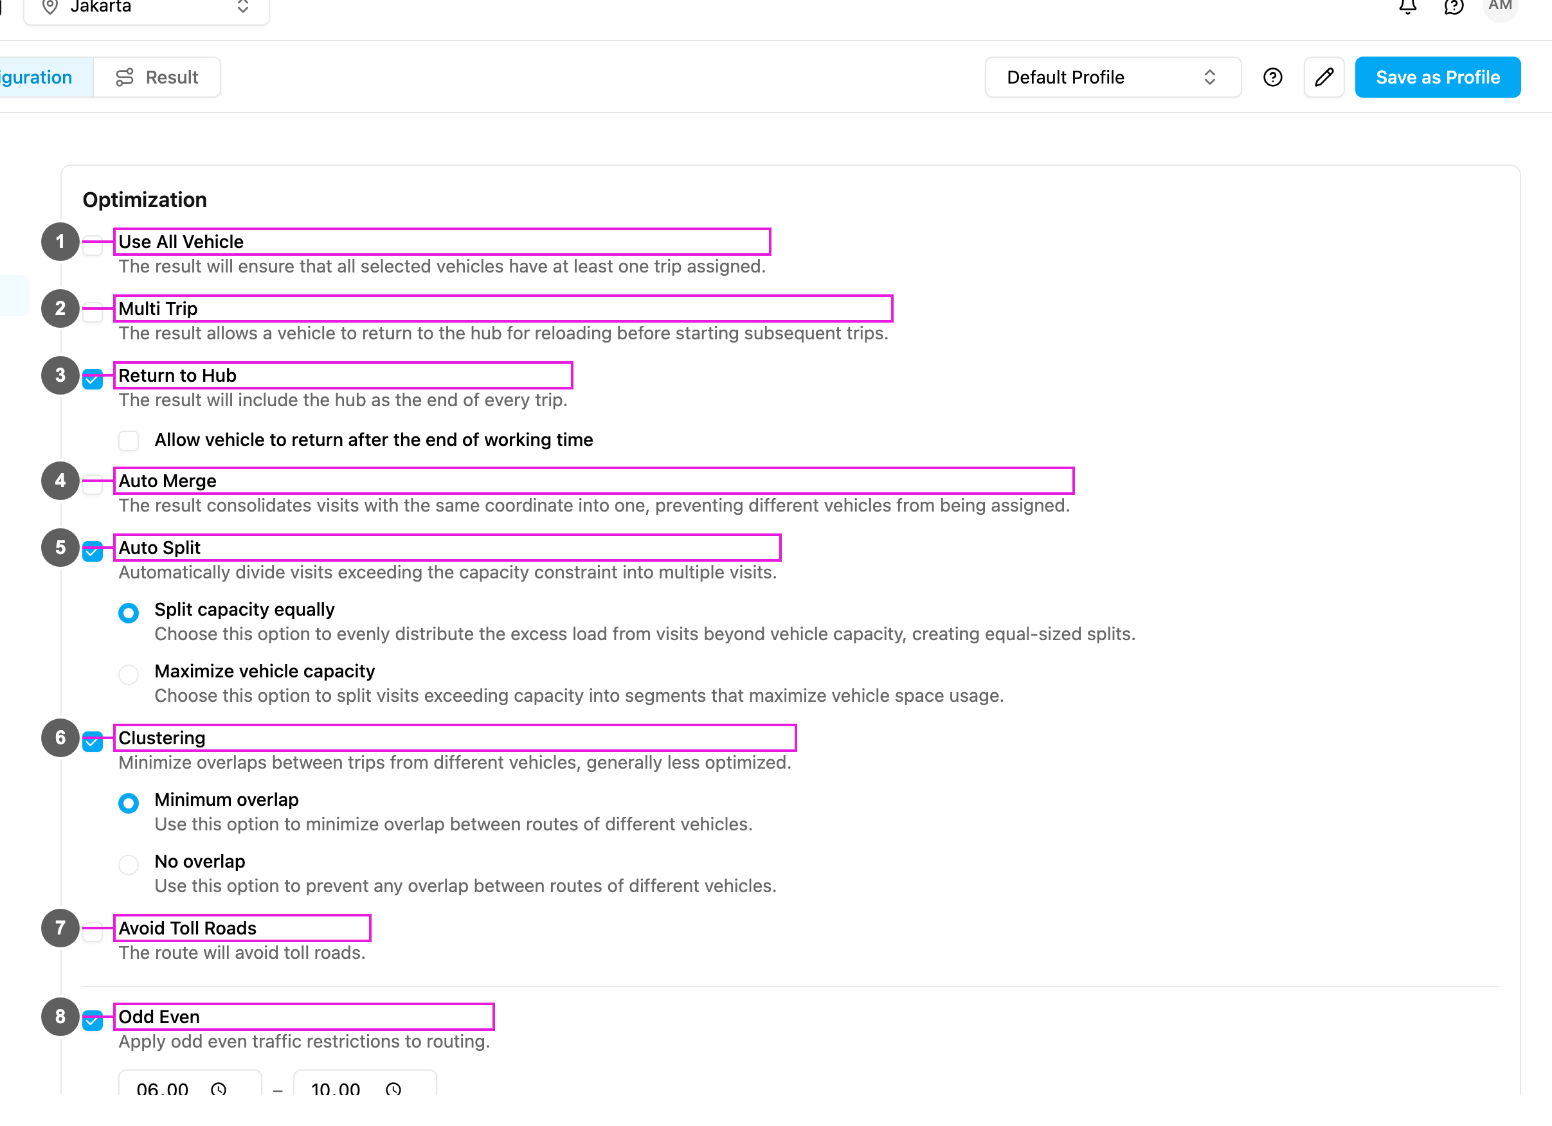Screen dimensions: 1552x1126
Task: Uncheck the Auto Split checkbox
Action: pos(93,551)
